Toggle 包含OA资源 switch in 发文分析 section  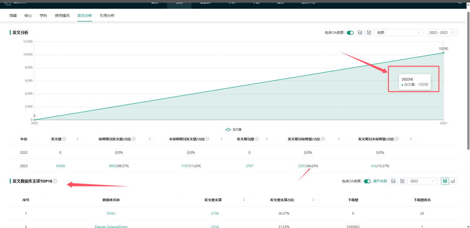350,33
